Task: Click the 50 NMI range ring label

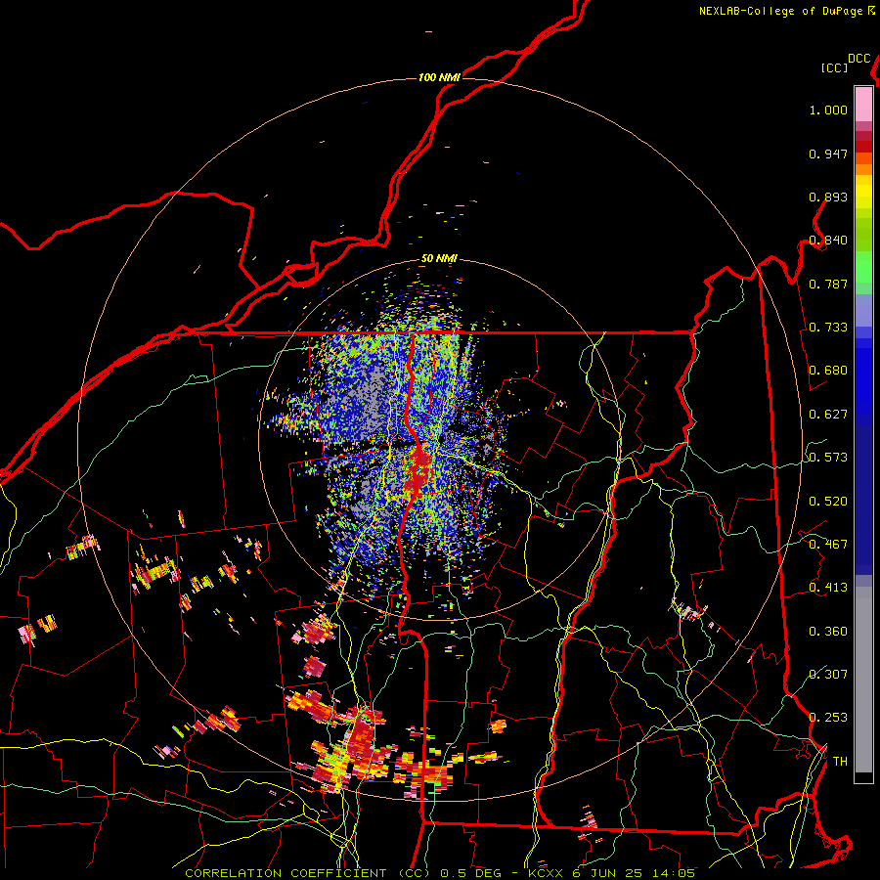Action: point(439,258)
